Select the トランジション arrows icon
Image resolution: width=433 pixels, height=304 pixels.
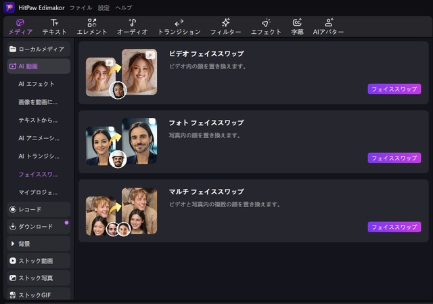[x=179, y=22]
